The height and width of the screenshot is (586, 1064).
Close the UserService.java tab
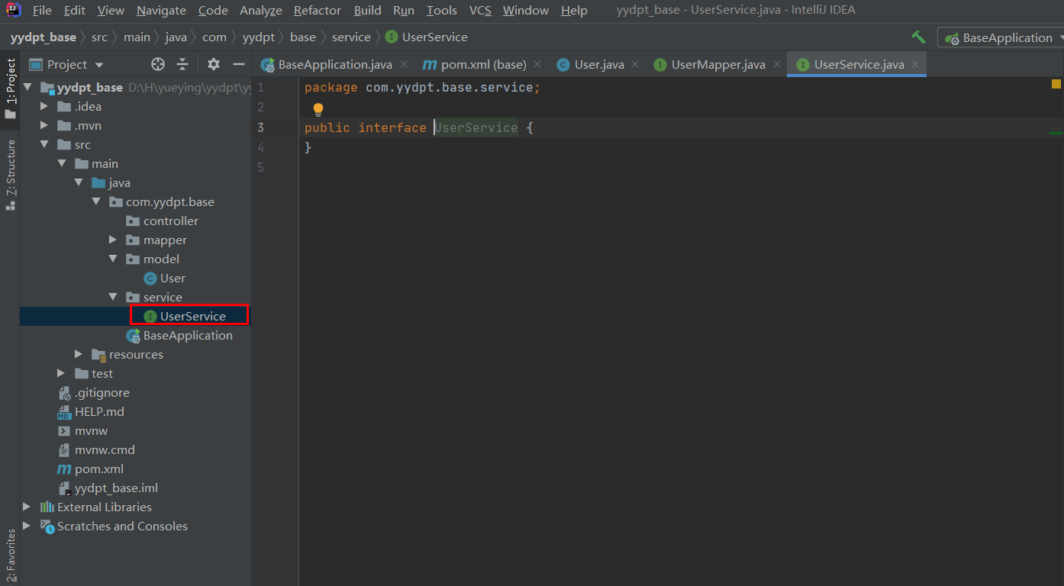(x=916, y=65)
